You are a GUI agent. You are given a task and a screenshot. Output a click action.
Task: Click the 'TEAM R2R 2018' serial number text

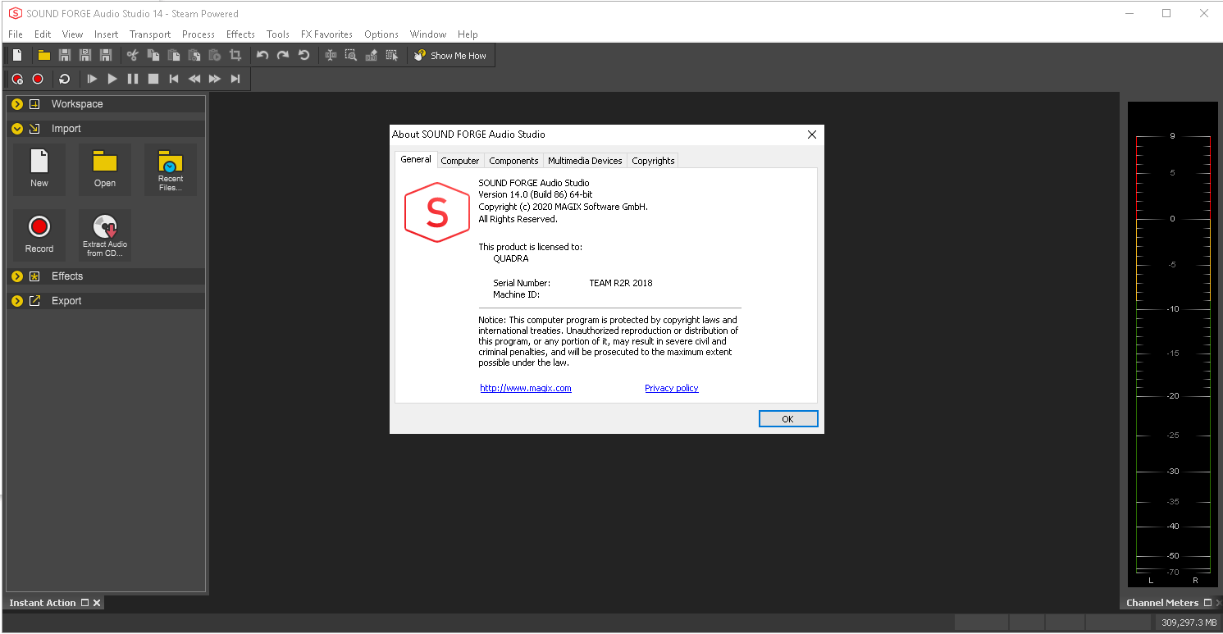tap(621, 283)
